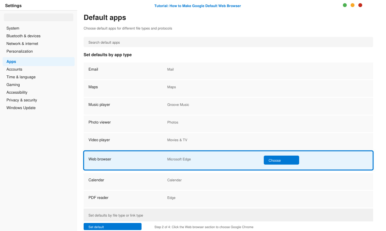386x231 pixels.
Task: Click the sidebar settings search box
Action: click(39, 17)
